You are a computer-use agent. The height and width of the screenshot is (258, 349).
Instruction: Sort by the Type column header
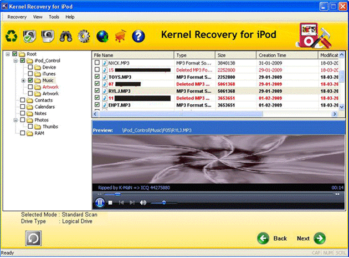click(x=194, y=55)
